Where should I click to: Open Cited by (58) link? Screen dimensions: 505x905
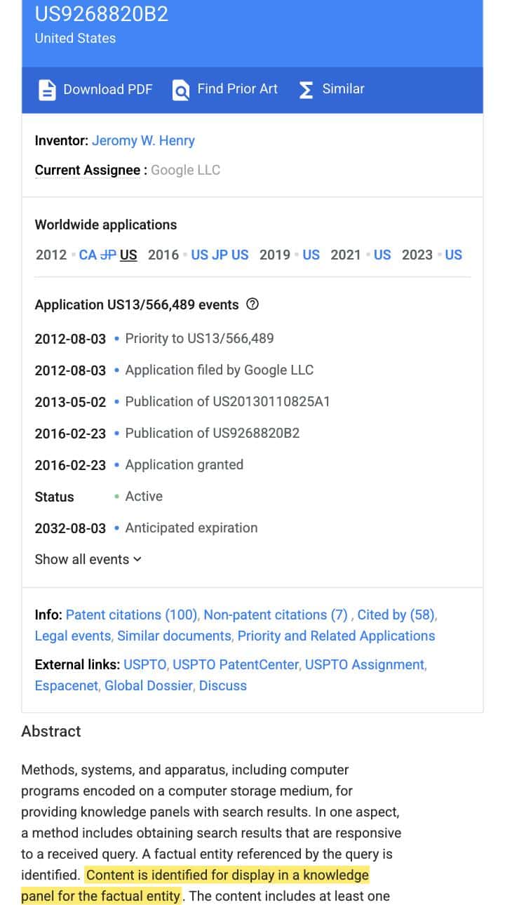[x=396, y=615]
